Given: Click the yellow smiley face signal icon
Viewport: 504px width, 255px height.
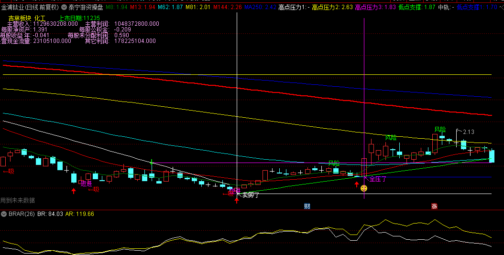Looking at the screenshot, I should point(364,188).
